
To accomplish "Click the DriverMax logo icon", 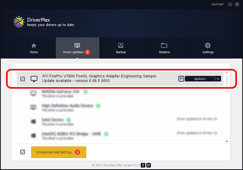I will (x=19, y=22).
